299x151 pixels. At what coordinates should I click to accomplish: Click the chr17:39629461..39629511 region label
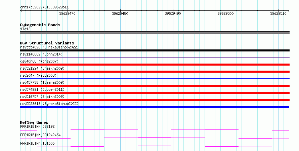pos(44,7)
